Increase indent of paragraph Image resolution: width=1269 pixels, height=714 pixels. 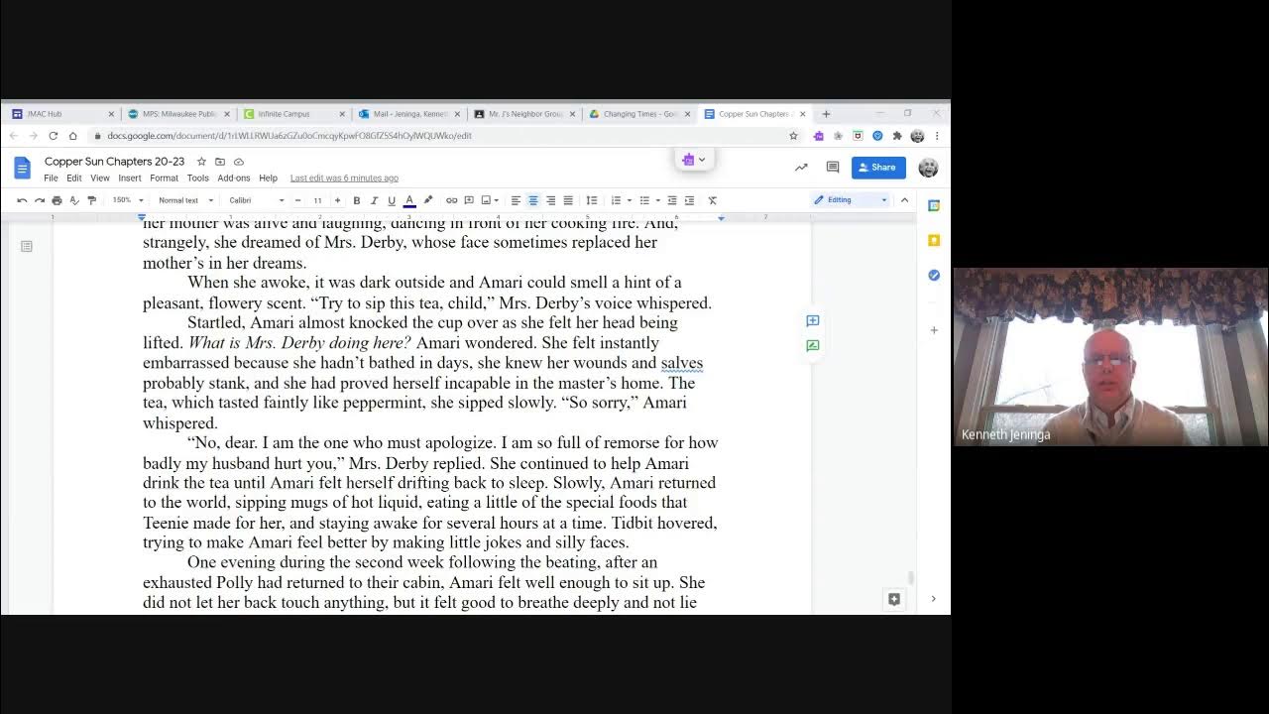tap(689, 200)
